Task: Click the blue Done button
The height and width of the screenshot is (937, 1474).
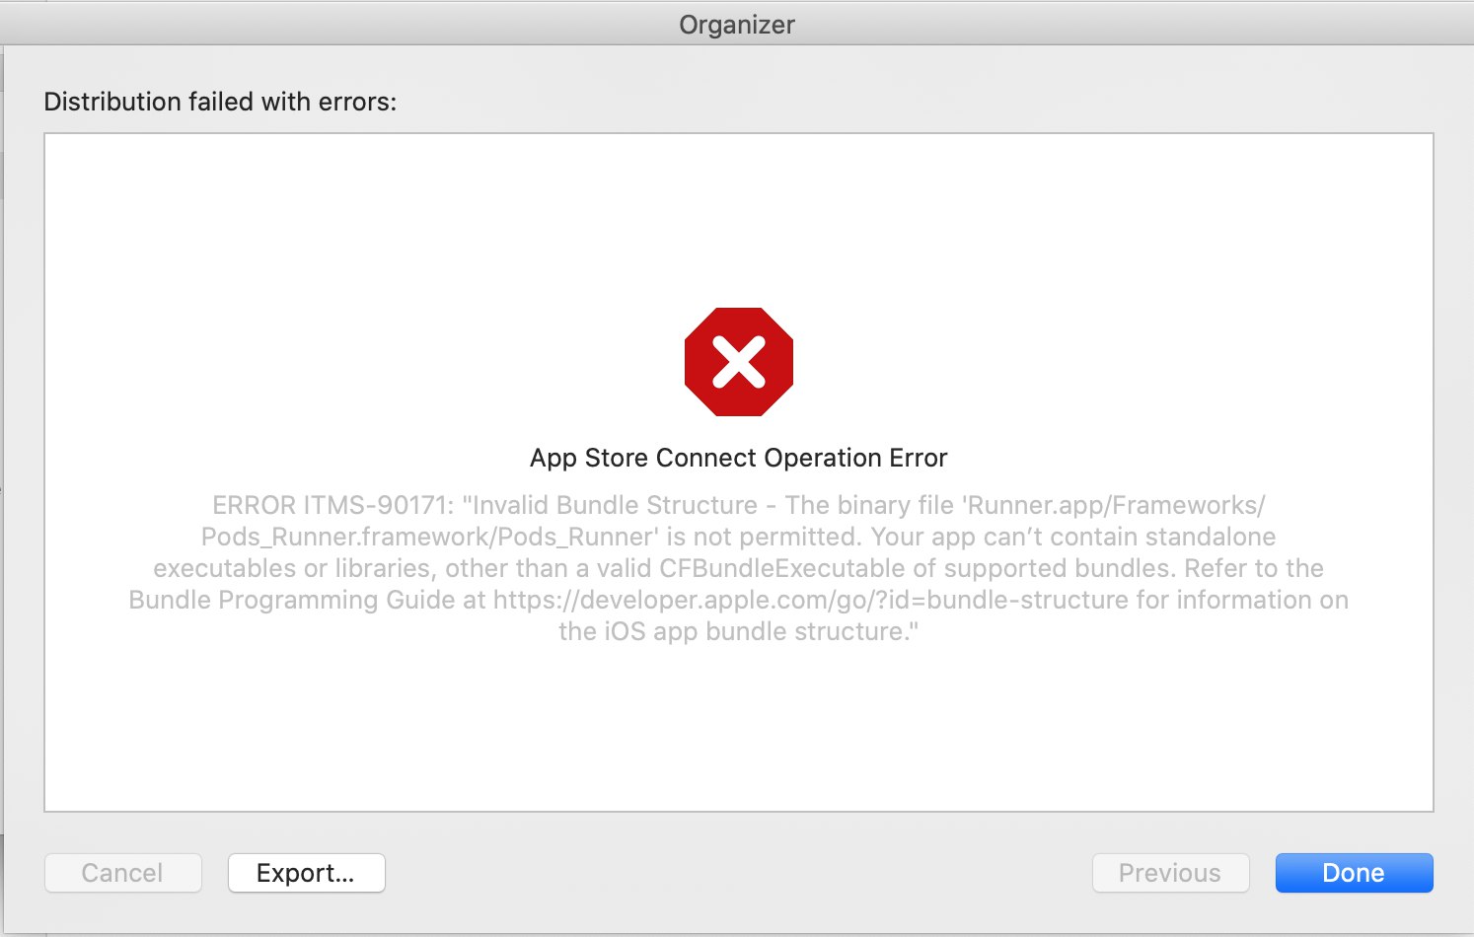Action: [1354, 873]
